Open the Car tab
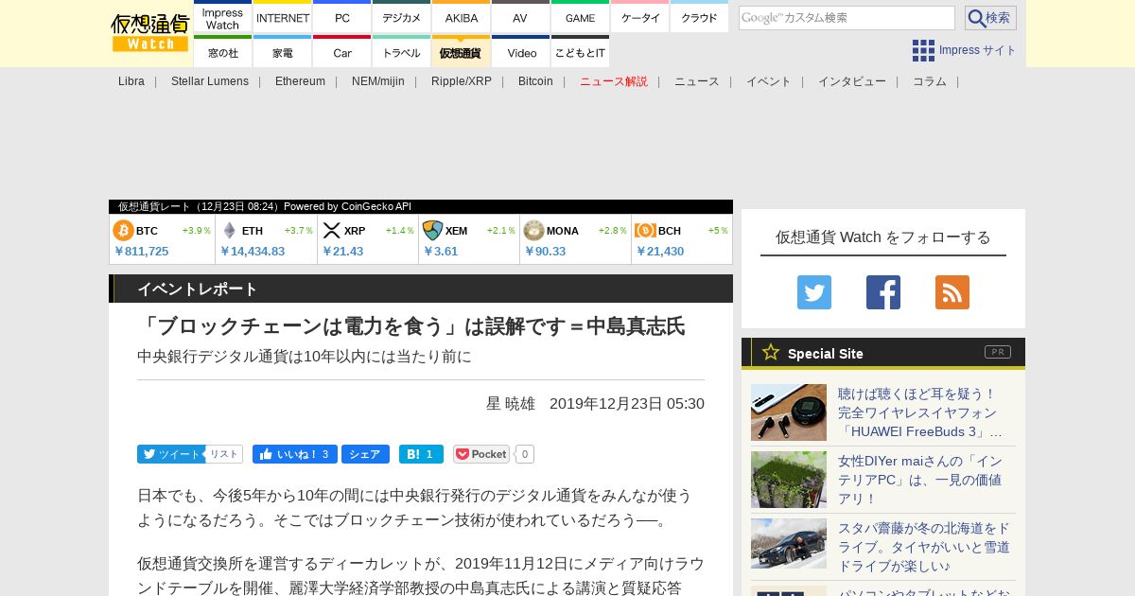1135x596 pixels. click(342, 53)
